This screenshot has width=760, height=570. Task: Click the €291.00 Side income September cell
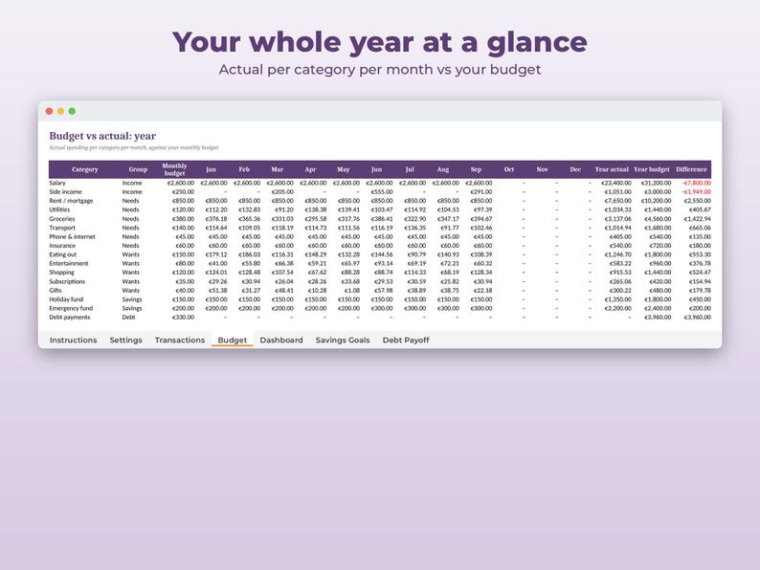click(481, 192)
